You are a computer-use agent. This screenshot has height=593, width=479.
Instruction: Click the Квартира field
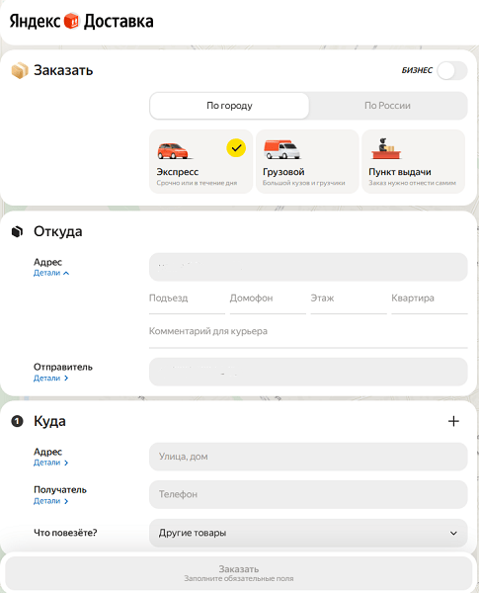click(x=430, y=302)
